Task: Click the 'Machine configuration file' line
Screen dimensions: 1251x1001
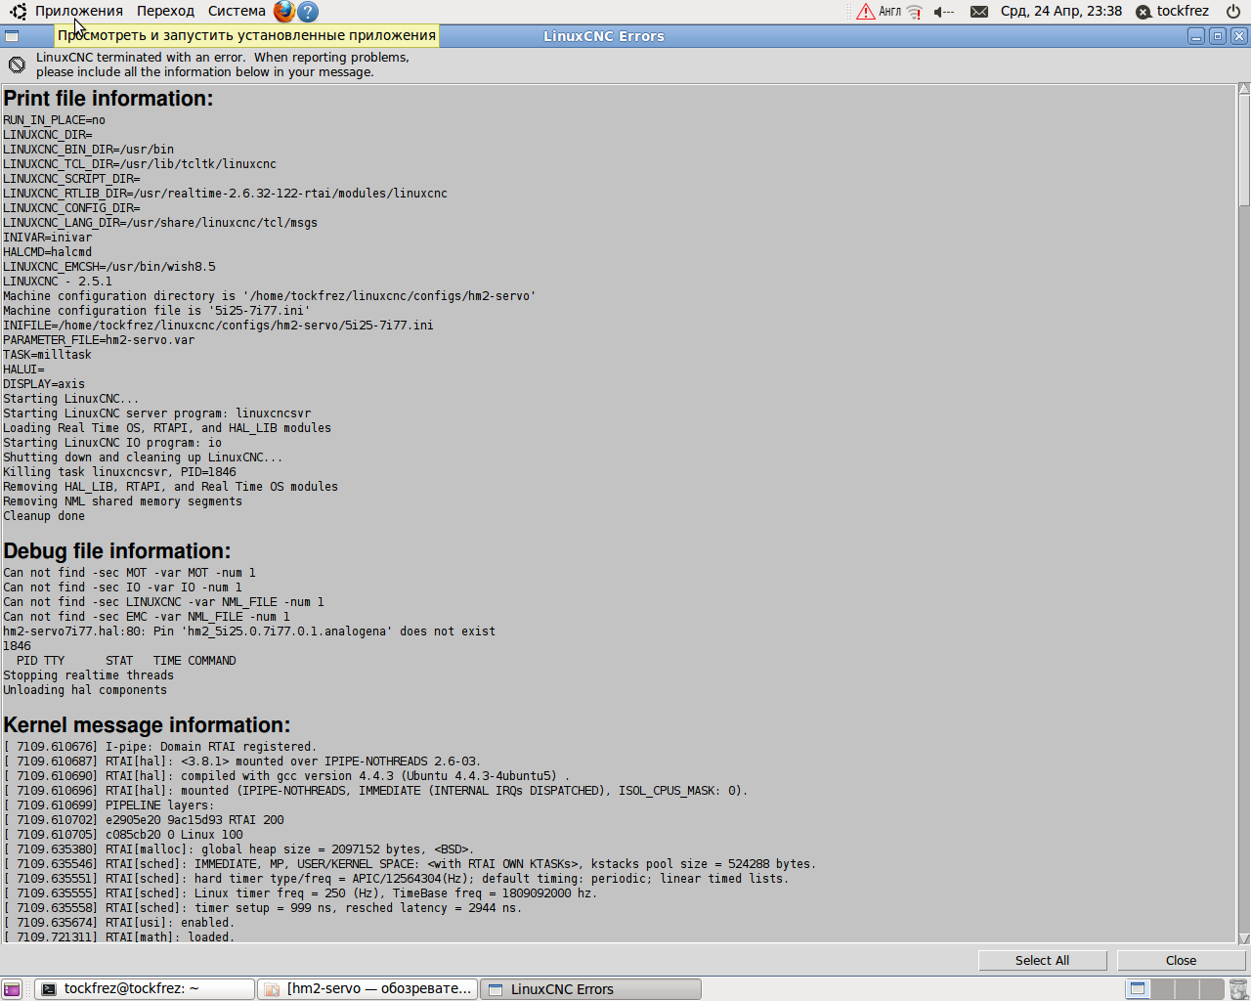Action: point(156,311)
